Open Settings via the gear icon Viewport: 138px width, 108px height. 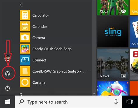point(8,73)
